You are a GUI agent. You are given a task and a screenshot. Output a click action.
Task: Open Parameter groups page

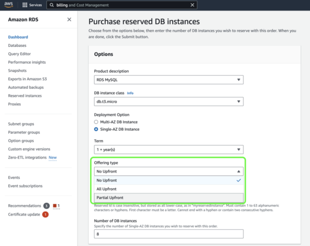coord(24,132)
